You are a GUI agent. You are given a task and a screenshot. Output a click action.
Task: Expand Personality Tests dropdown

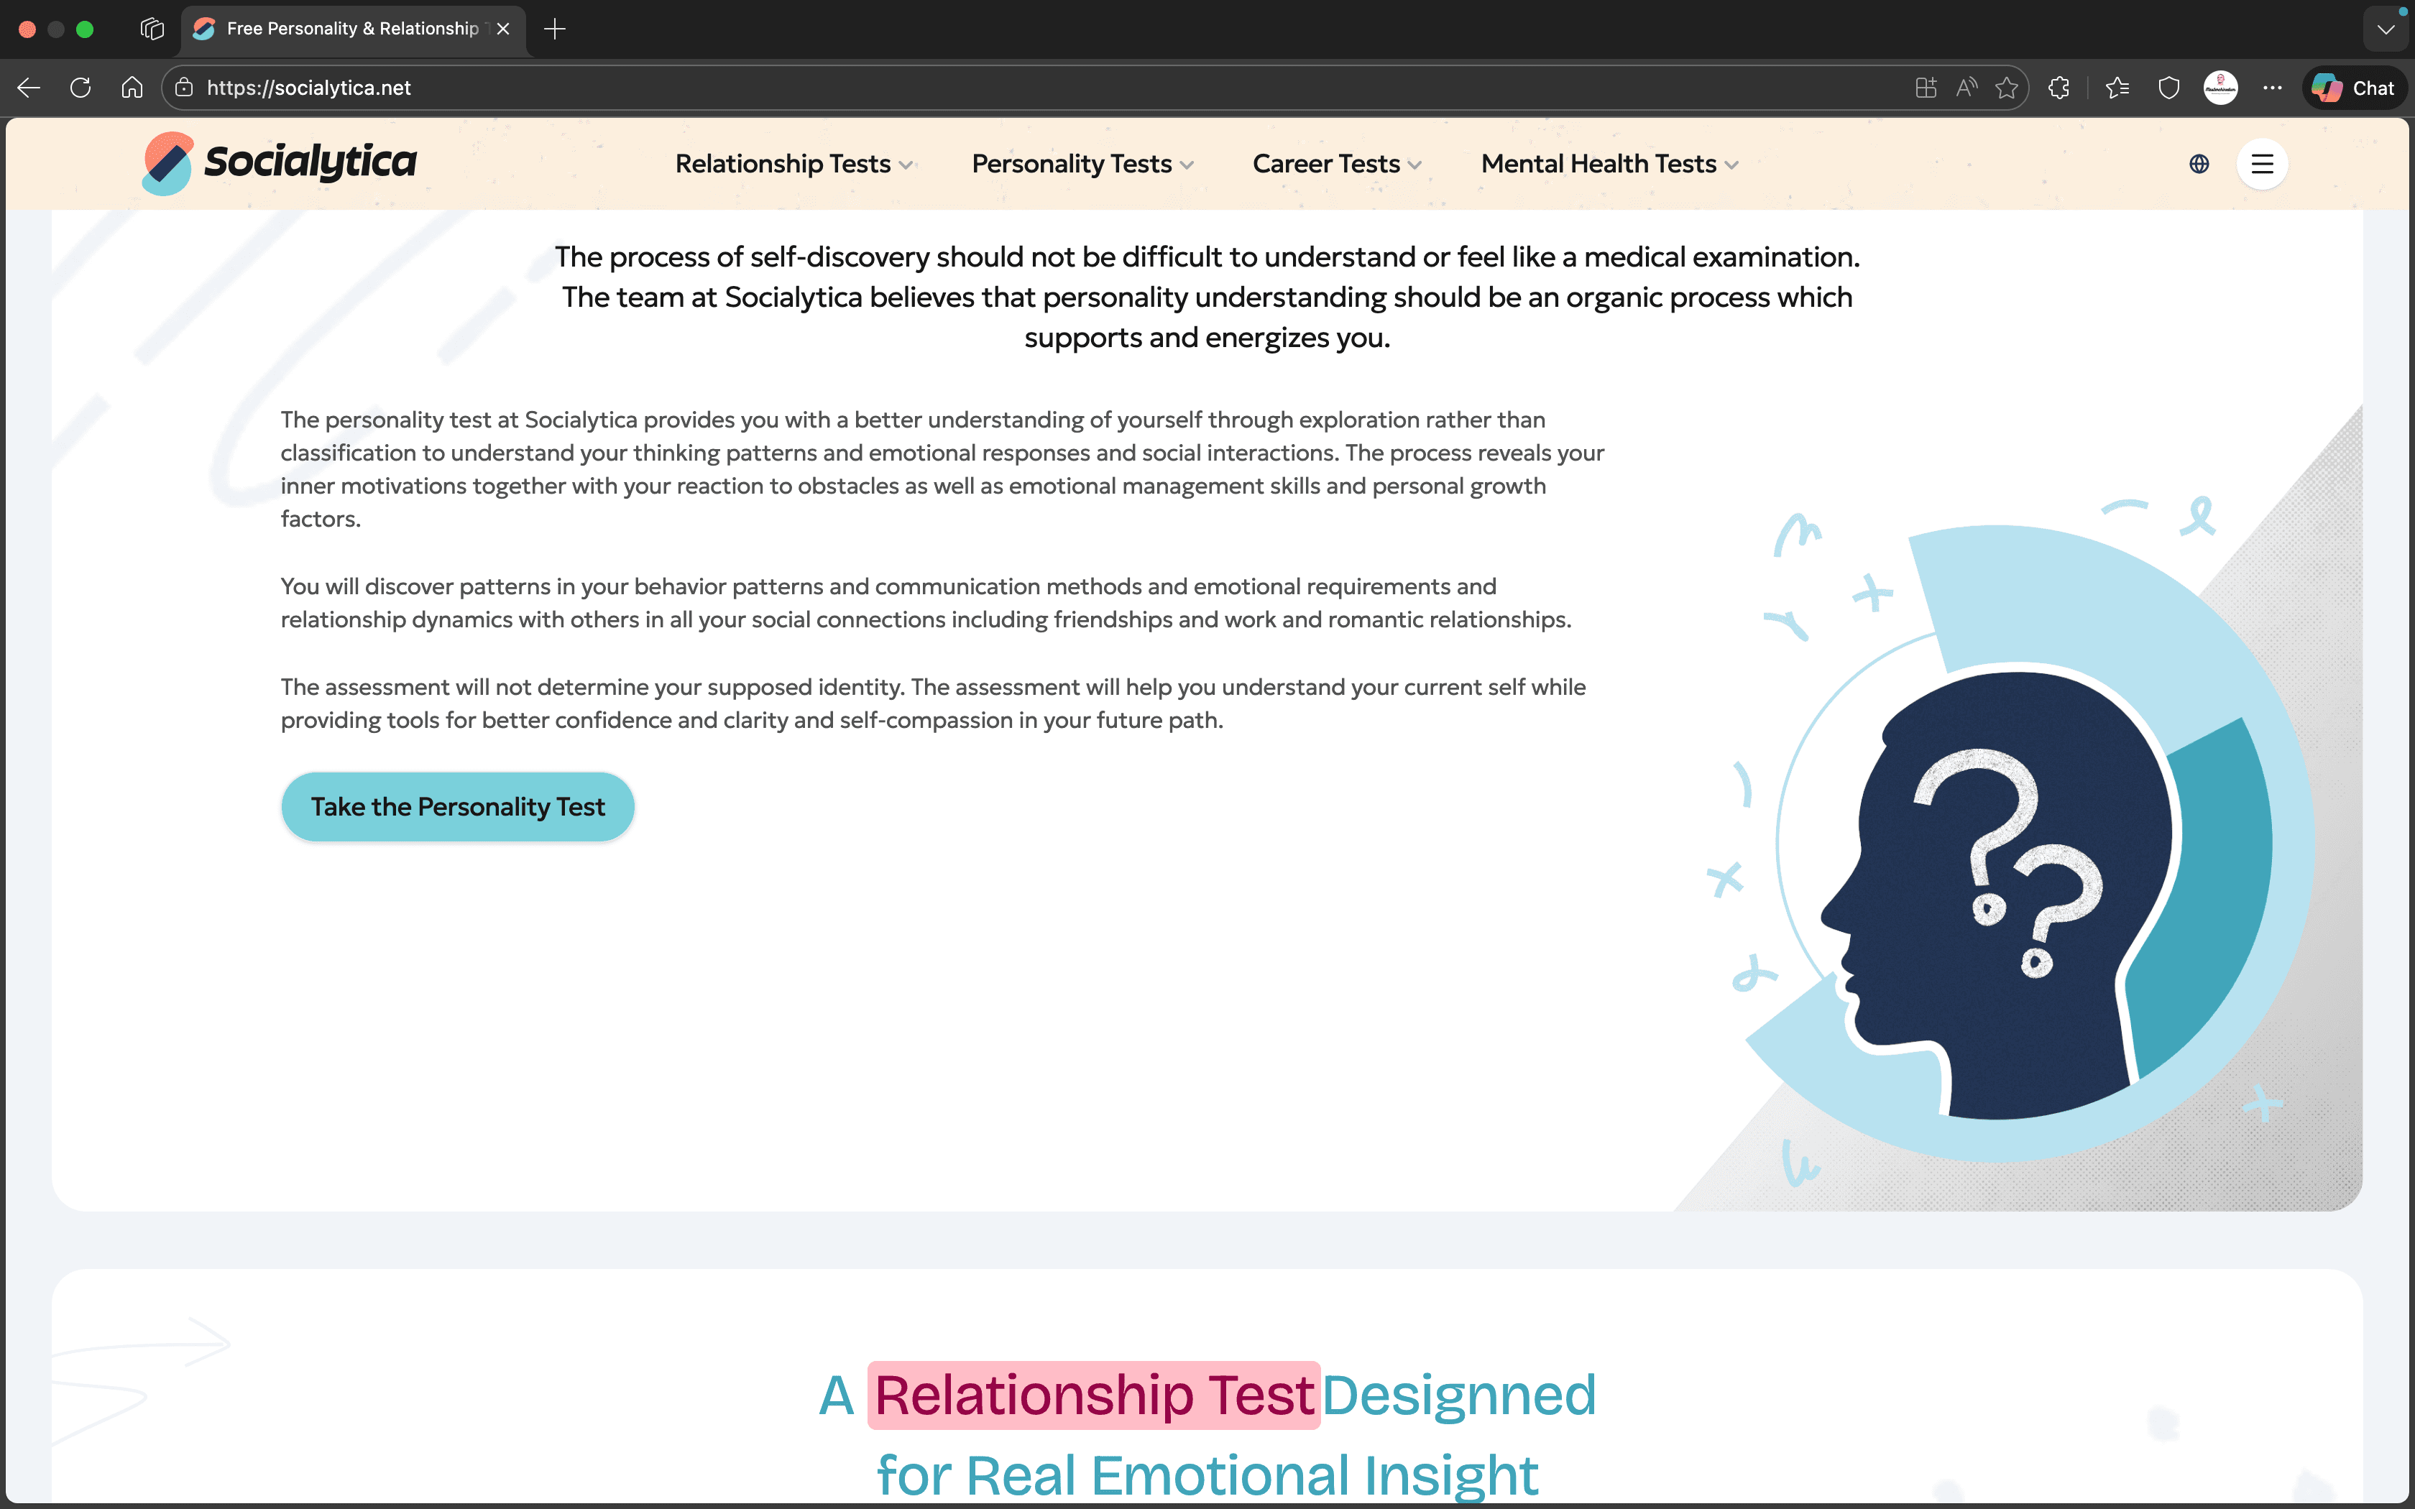(1082, 164)
